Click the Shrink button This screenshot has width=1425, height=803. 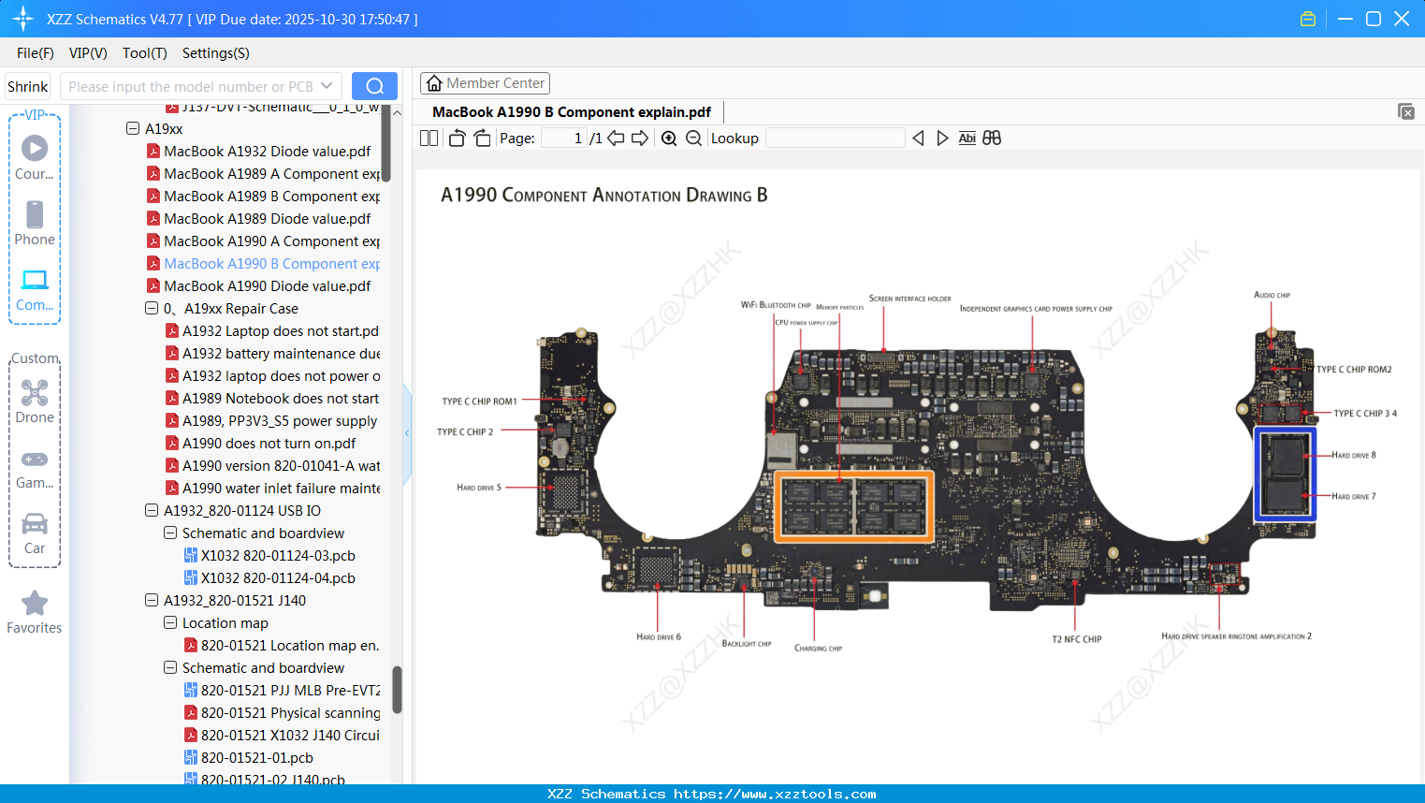pos(28,86)
